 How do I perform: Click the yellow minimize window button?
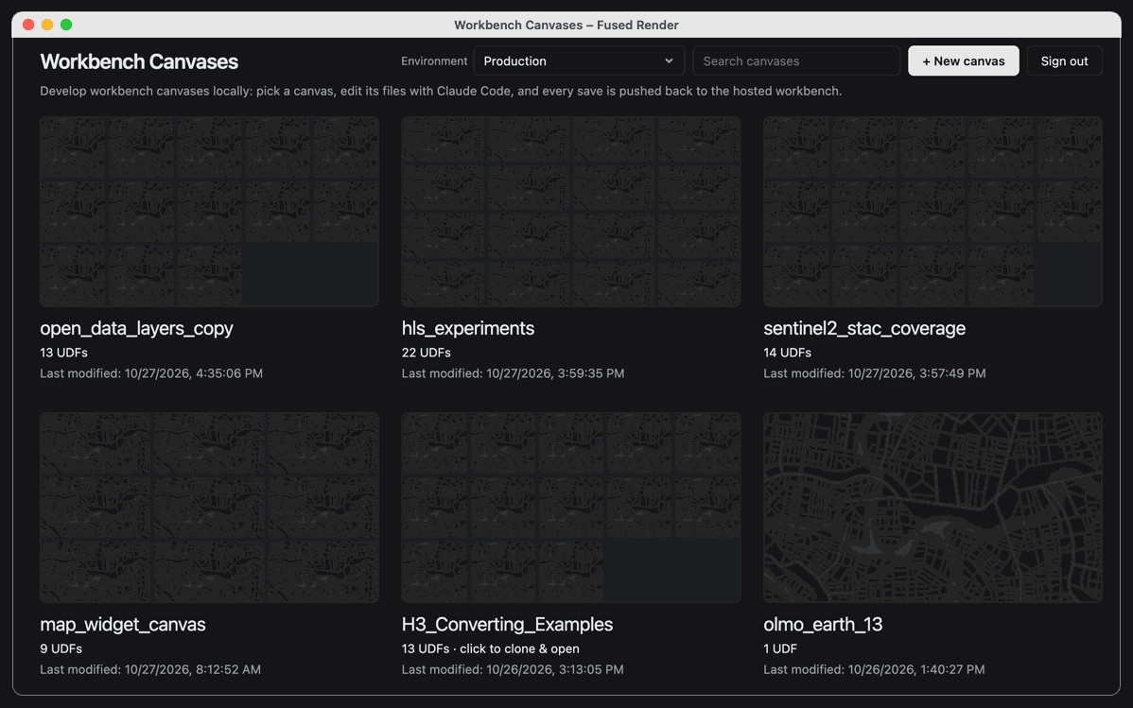click(x=47, y=25)
